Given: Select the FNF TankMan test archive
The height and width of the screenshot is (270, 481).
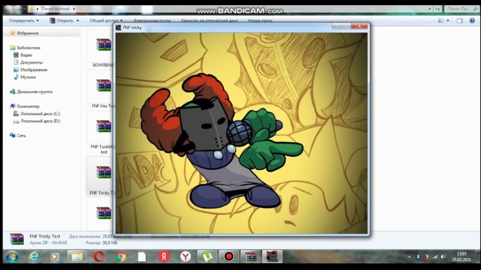Looking at the screenshot, I should [x=103, y=128].
